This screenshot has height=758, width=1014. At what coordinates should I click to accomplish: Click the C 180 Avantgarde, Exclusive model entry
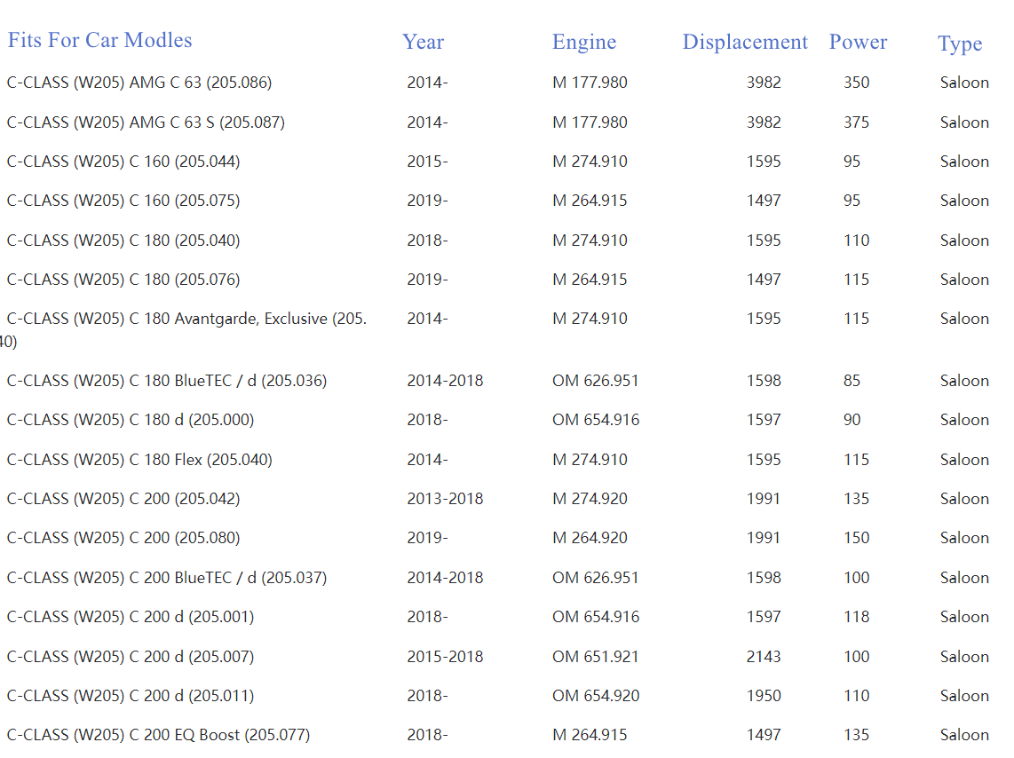pyautogui.click(x=186, y=319)
